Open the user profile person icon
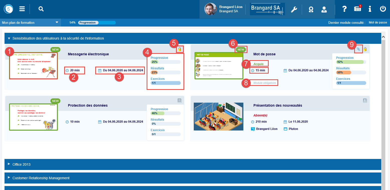Viewport: 390px width, 190px height. click(324, 10)
